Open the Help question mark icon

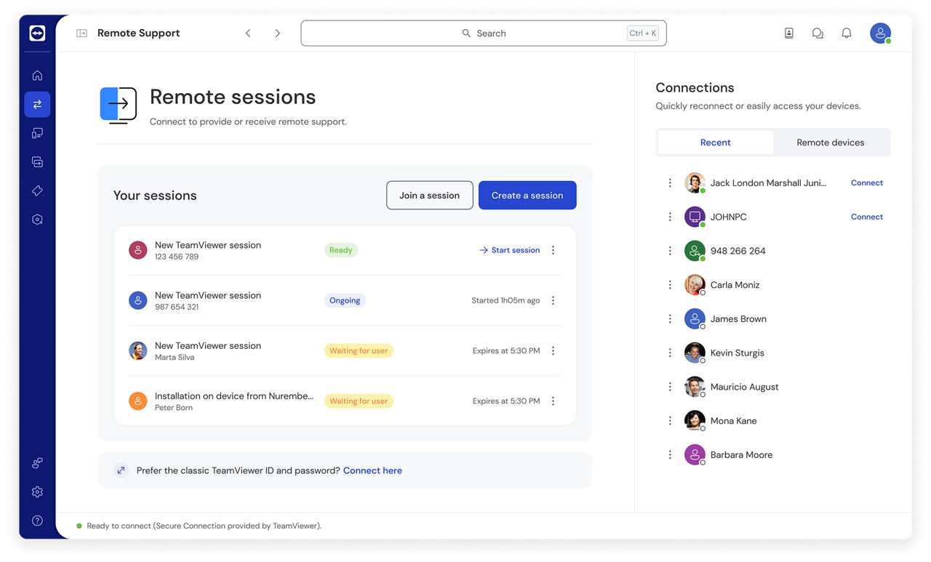37,521
